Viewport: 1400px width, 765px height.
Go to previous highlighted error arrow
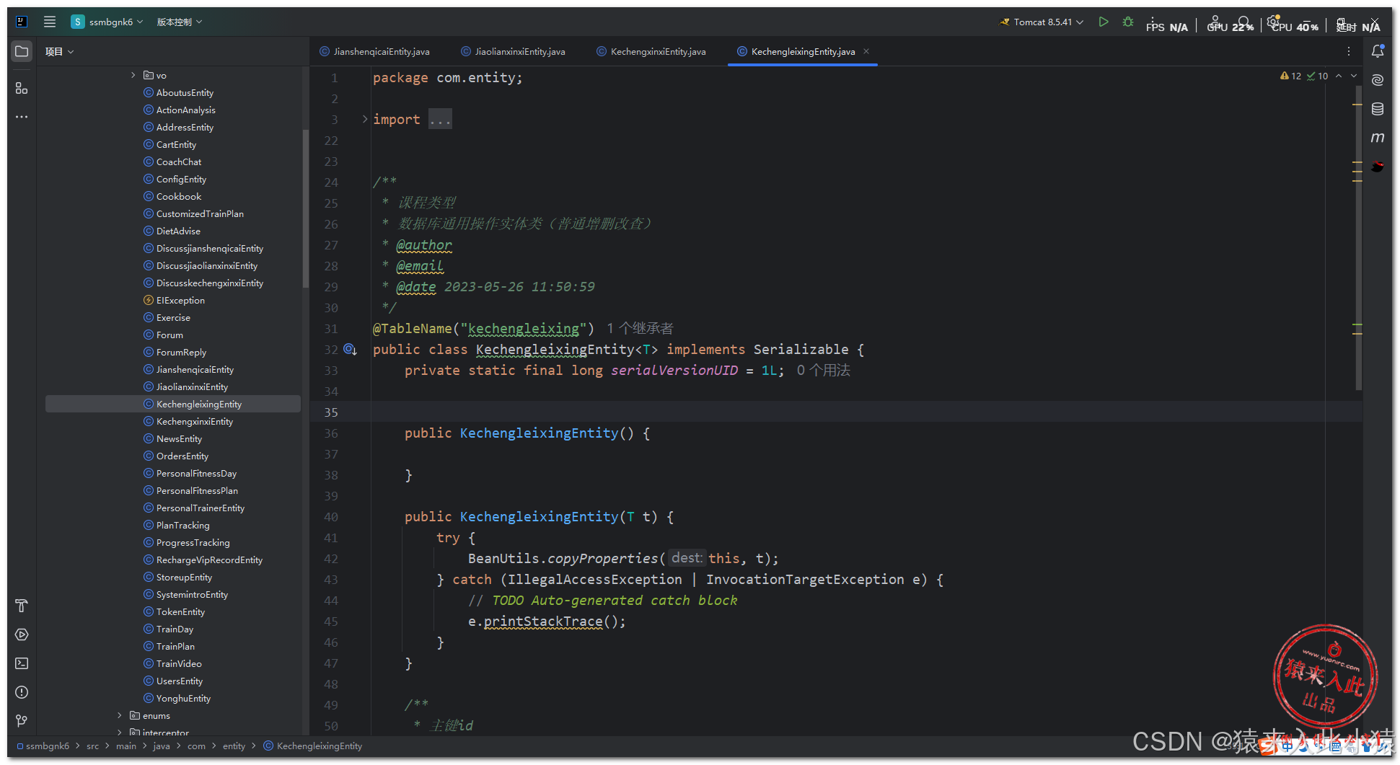1339,76
